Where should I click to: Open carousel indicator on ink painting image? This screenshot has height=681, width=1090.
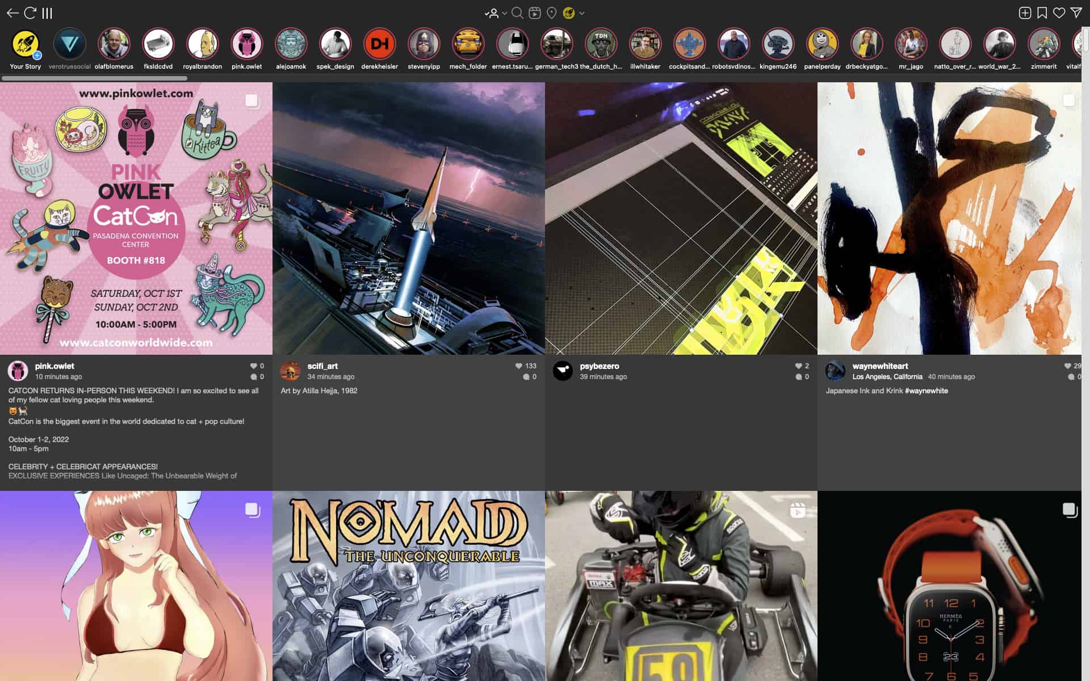(x=1070, y=101)
